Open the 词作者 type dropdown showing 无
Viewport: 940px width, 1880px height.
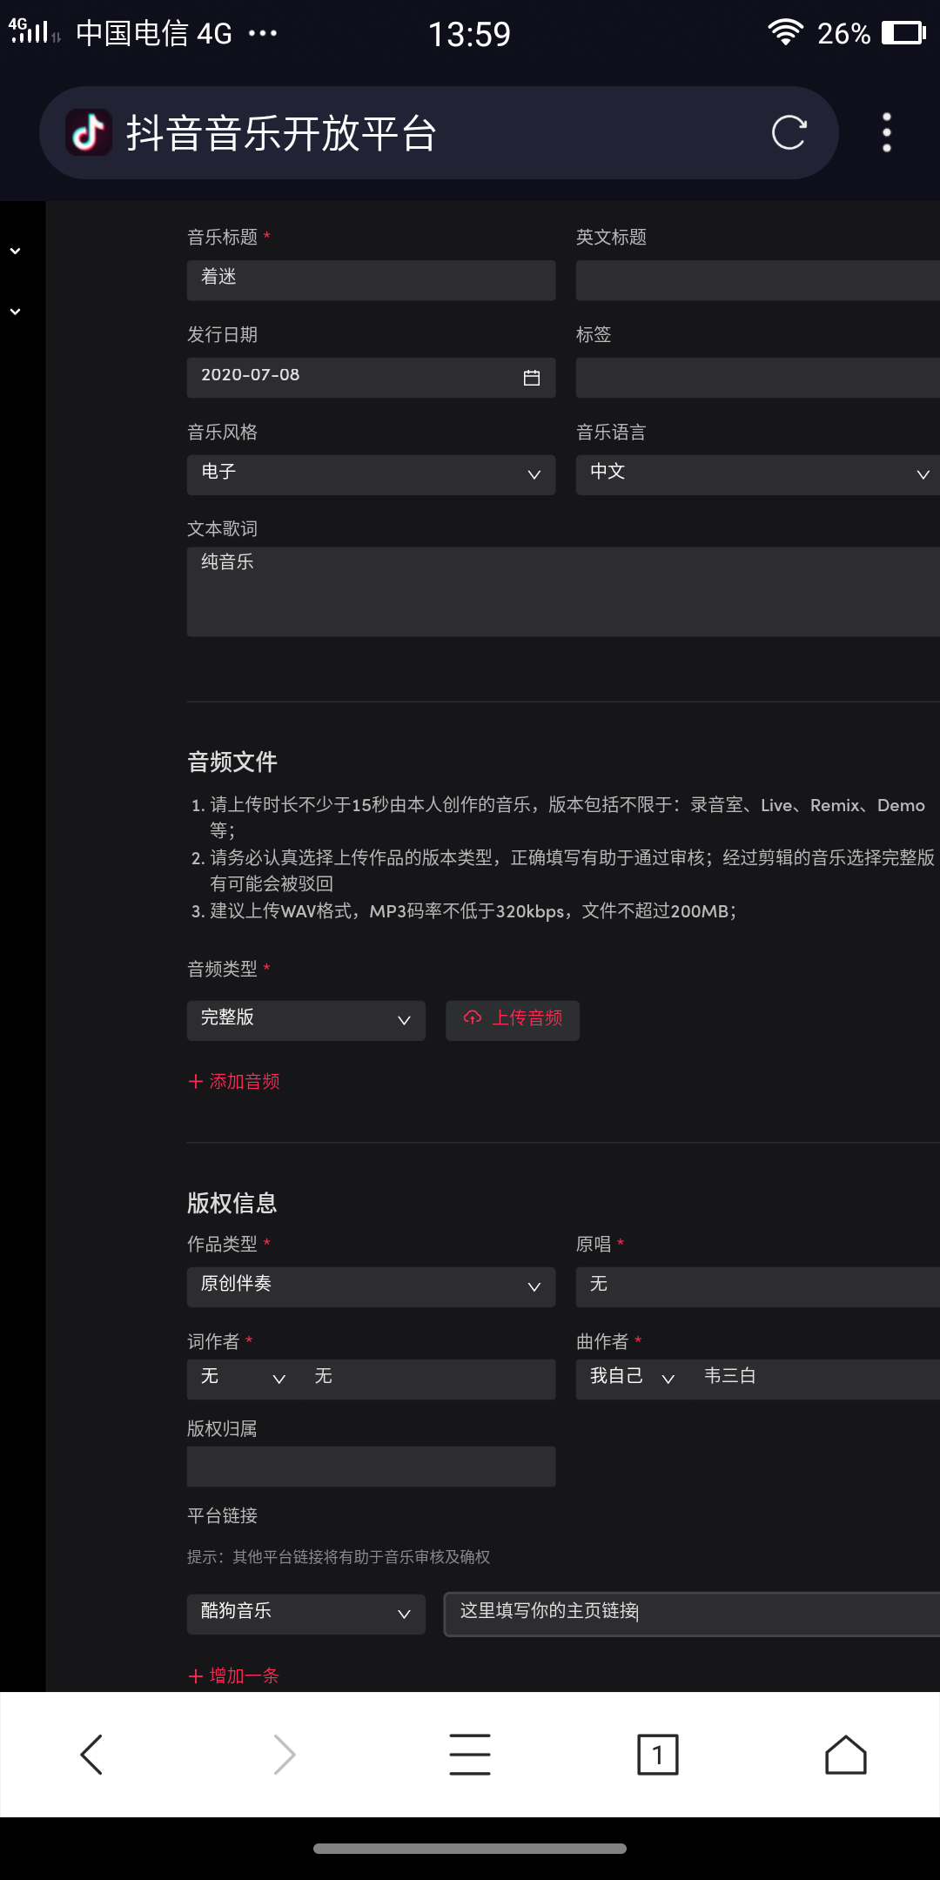pos(243,1379)
